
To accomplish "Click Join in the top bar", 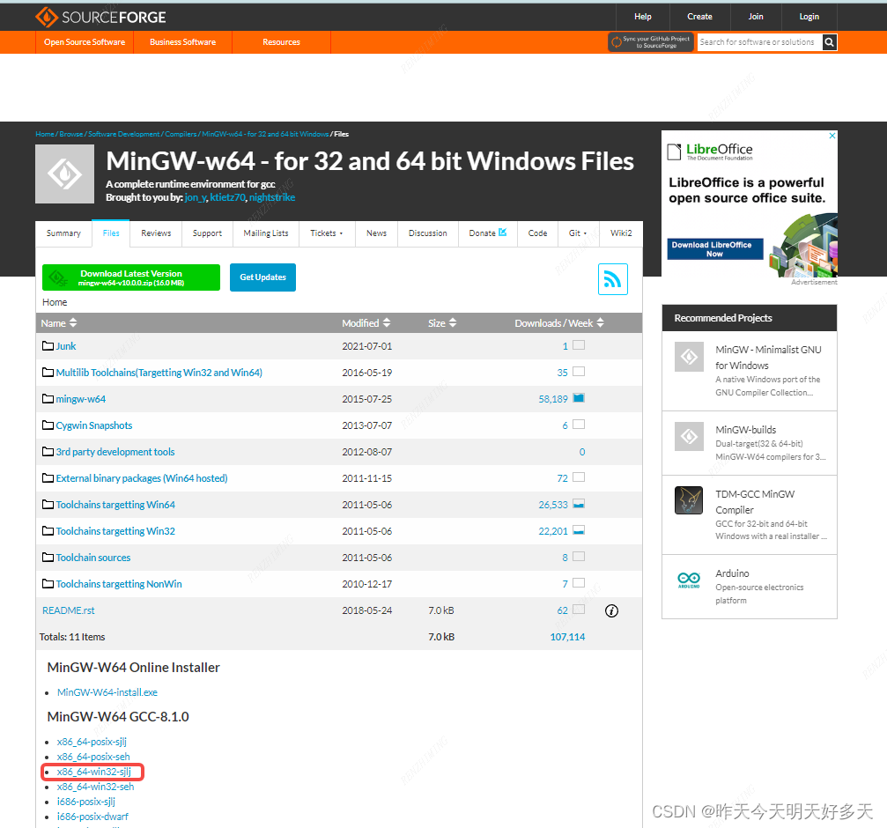I will click(756, 17).
